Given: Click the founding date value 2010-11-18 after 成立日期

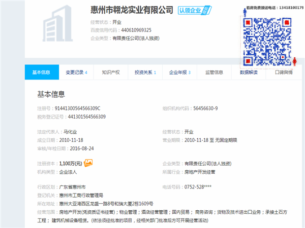Looking at the screenshot, I should pos(71,140).
